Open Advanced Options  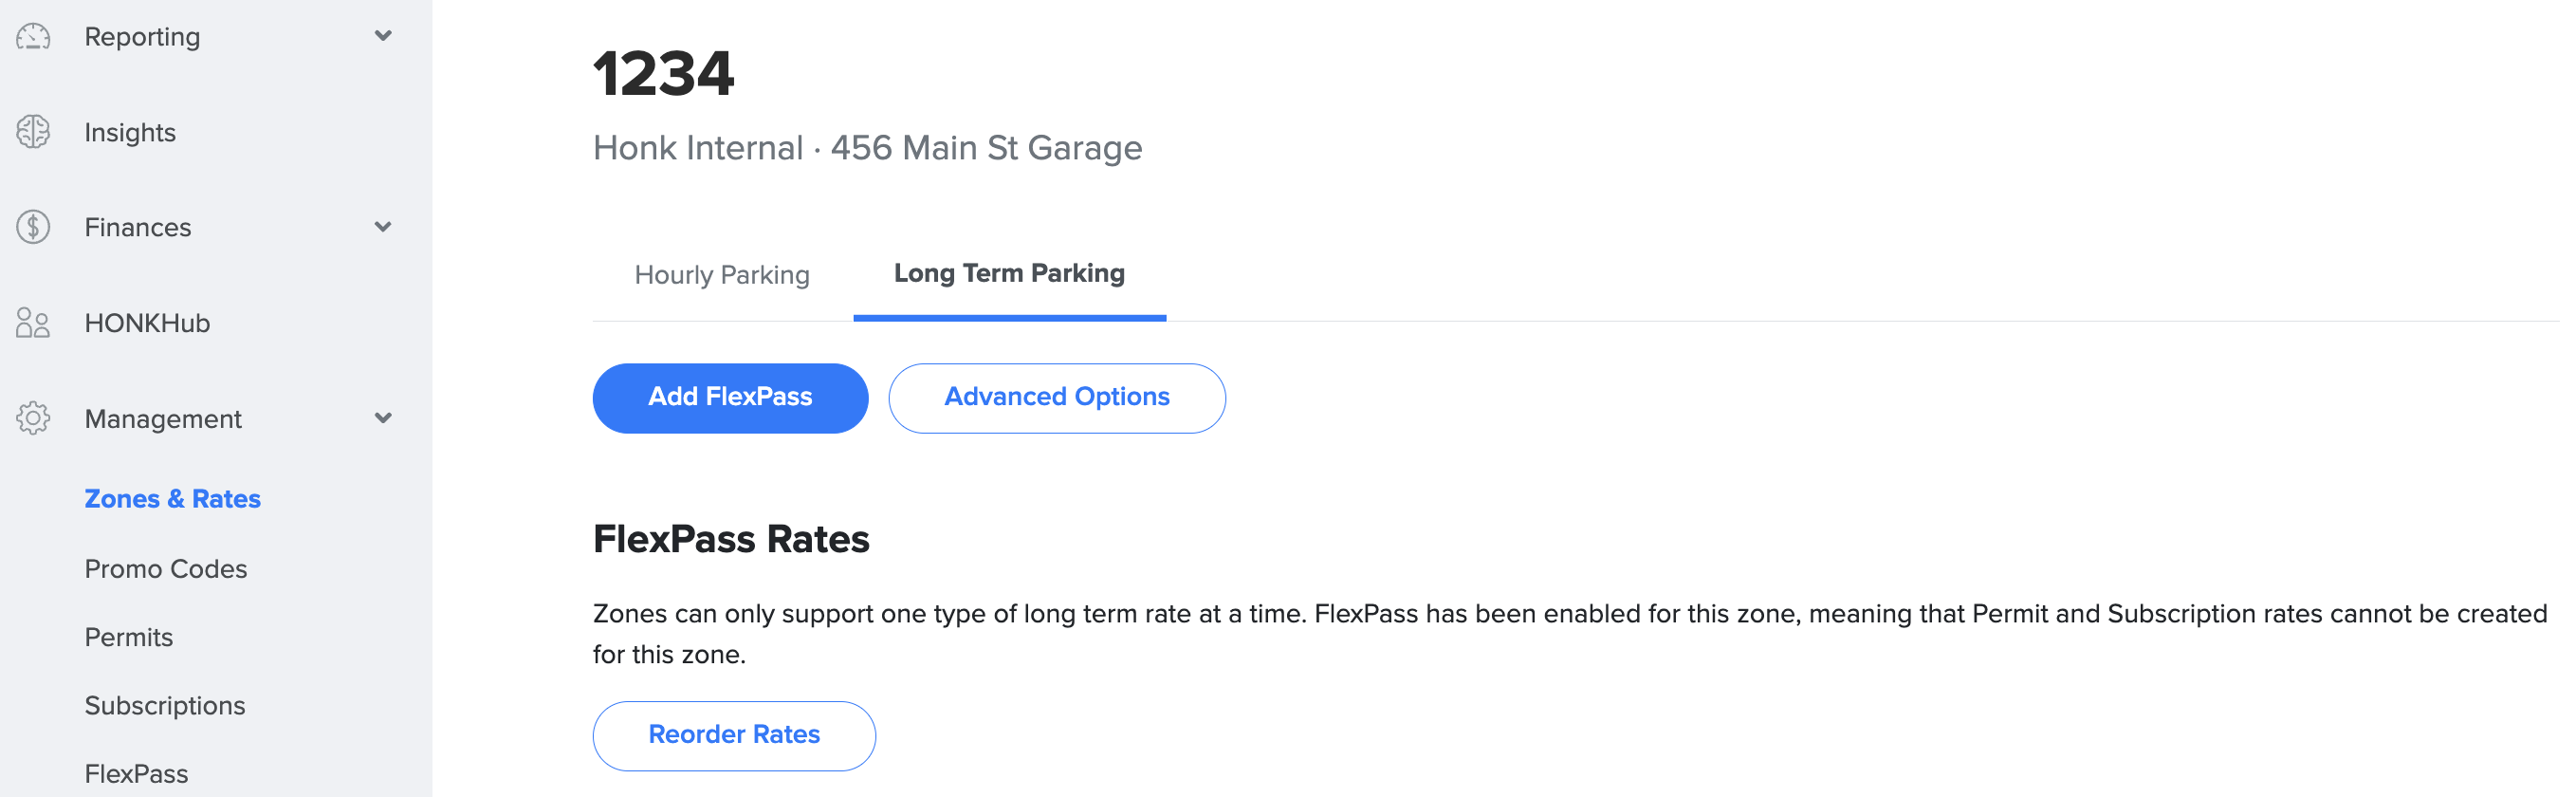click(1056, 397)
